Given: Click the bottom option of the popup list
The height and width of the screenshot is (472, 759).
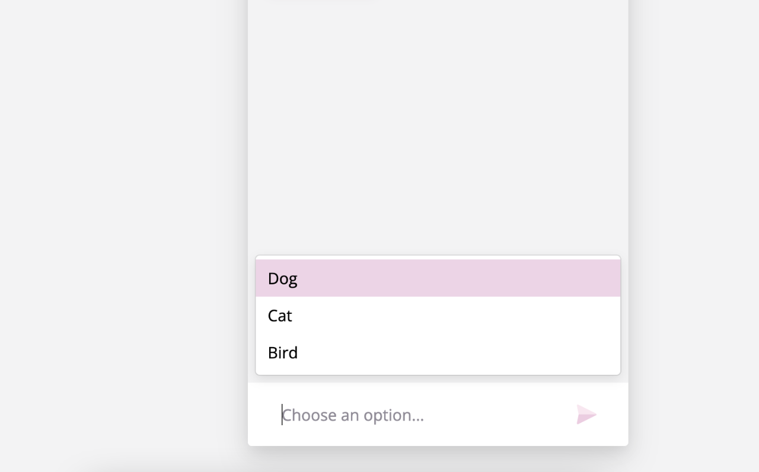Looking at the screenshot, I should pyautogui.click(x=438, y=352).
